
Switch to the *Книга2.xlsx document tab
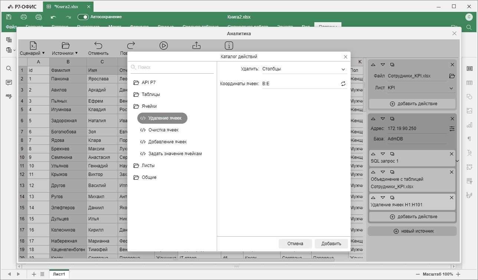pyautogui.click(x=68, y=6)
